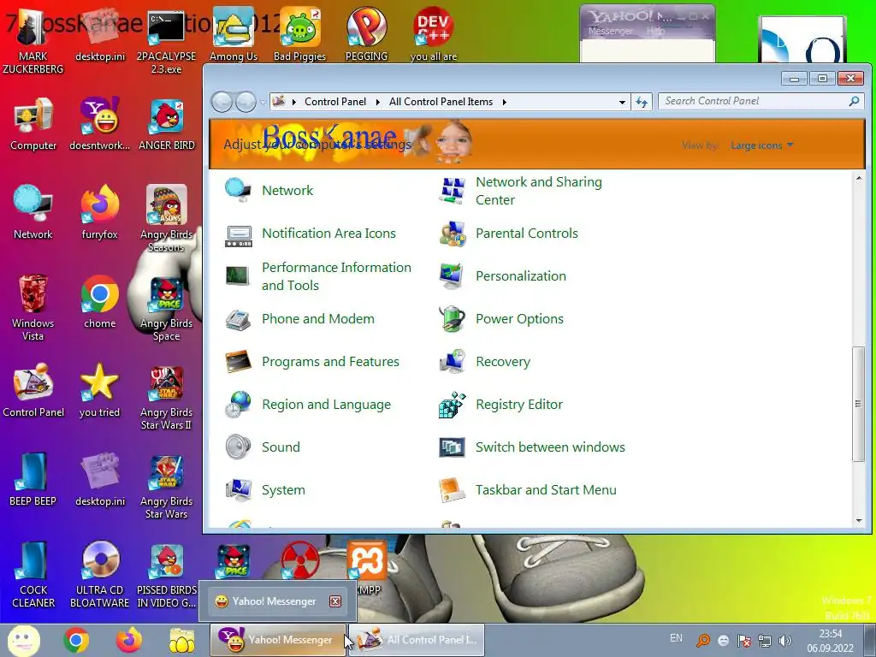
Task: Expand arrow before Control Panel breadcrumb
Action: click(x=294, y=103)
